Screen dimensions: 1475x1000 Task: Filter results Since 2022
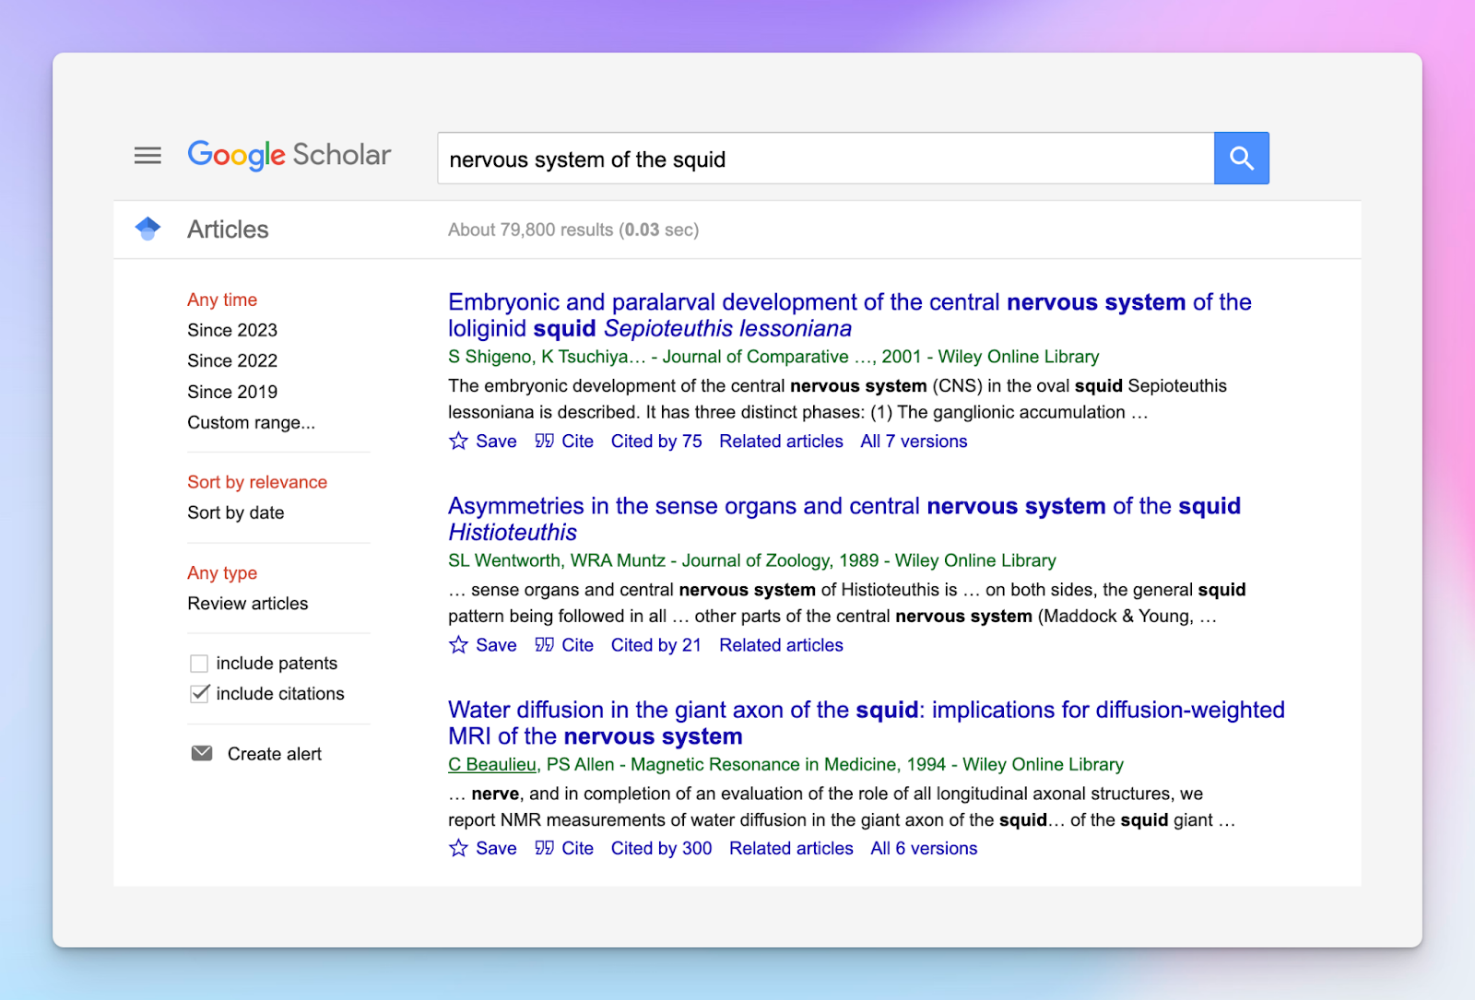232,360
